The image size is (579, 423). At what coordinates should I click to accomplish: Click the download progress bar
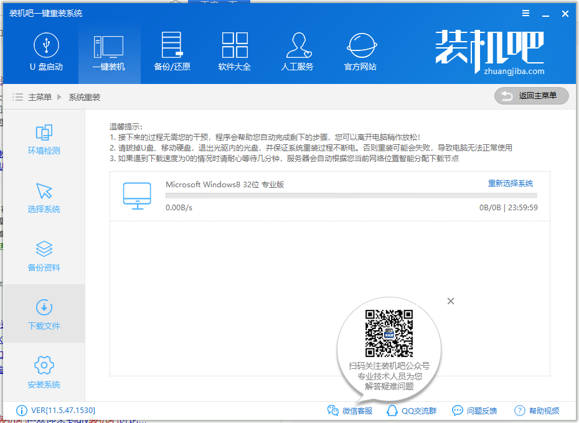click(351, 195)
